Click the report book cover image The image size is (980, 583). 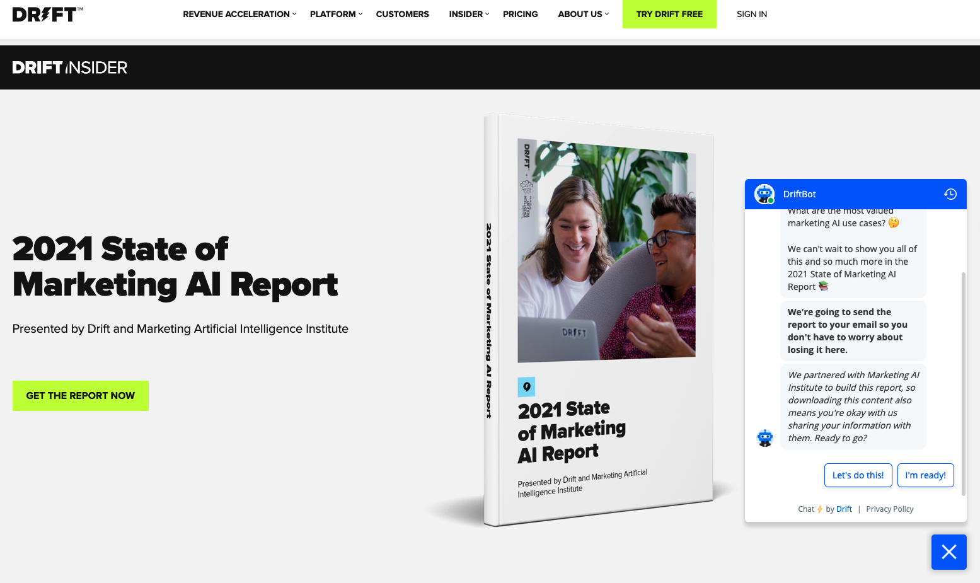pos(599,320)
